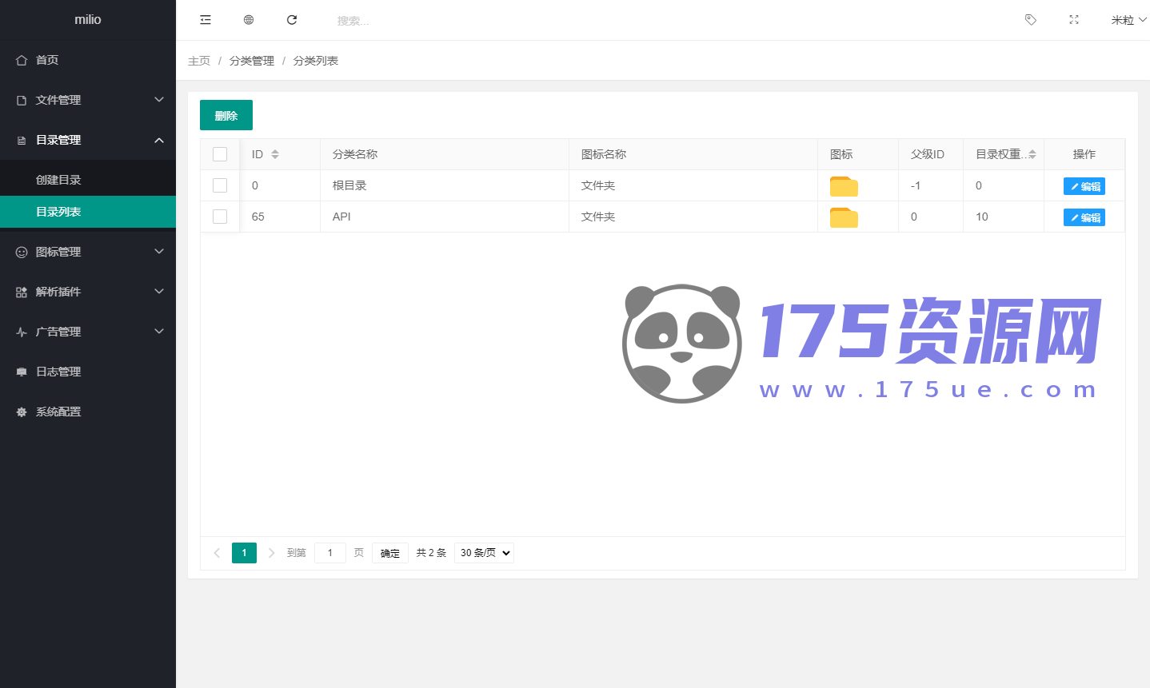Open the tag icon in header
The image size is (1150, 688).
[x=1031, y=20]
